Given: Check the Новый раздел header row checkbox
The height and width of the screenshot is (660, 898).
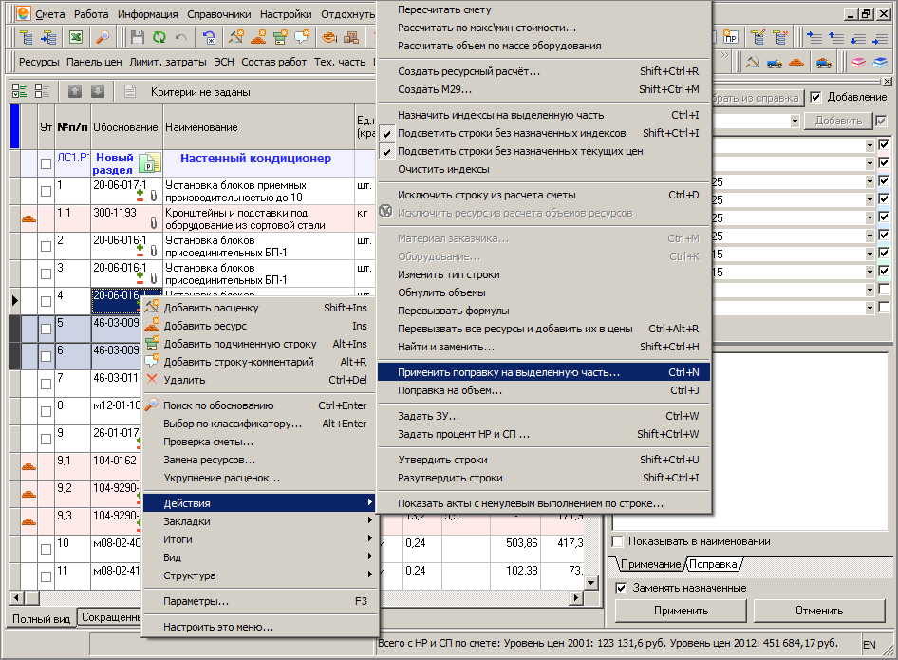Looking at the screenshot, I should (46, 164).
